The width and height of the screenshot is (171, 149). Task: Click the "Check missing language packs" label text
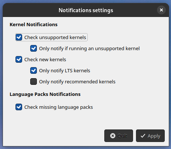click(59, 107)
